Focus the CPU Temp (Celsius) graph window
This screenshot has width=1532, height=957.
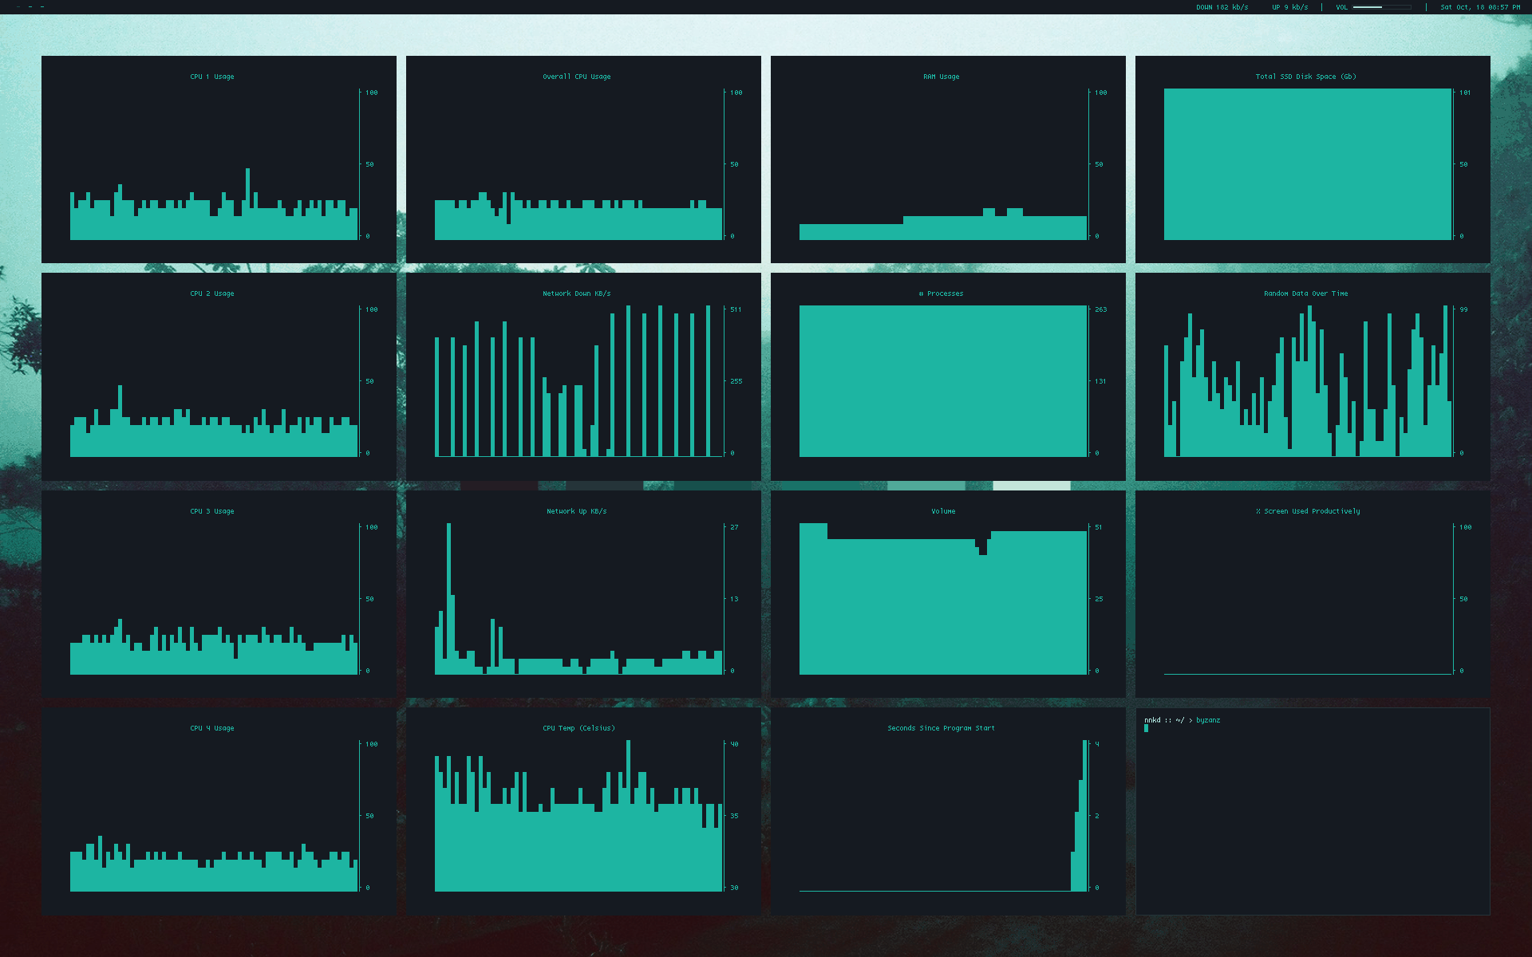(583, 811)
